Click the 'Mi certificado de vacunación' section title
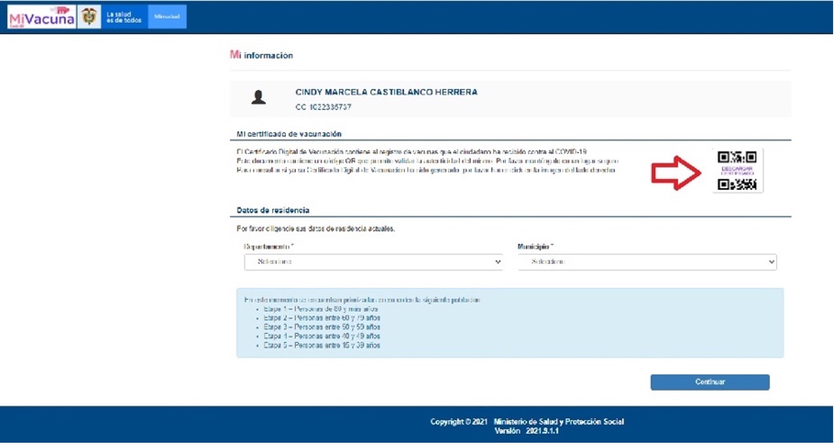 click(x=289, y=134)
